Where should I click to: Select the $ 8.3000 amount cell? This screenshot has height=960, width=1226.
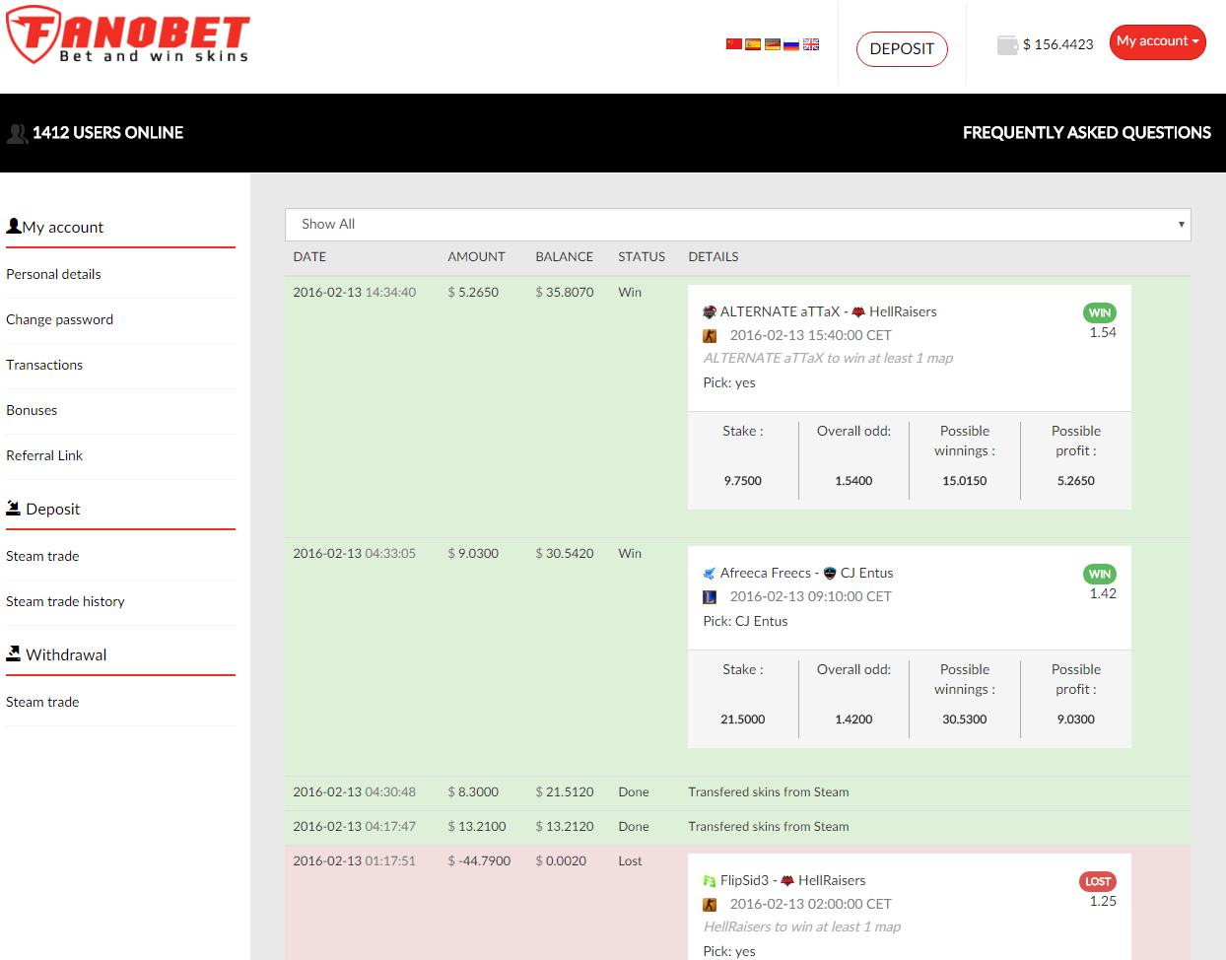pyautogui.click(x=473, y=791)
